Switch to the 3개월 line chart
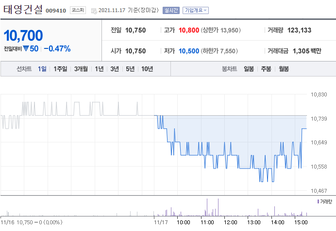This screenshot has height=231, width=336. 81,69
